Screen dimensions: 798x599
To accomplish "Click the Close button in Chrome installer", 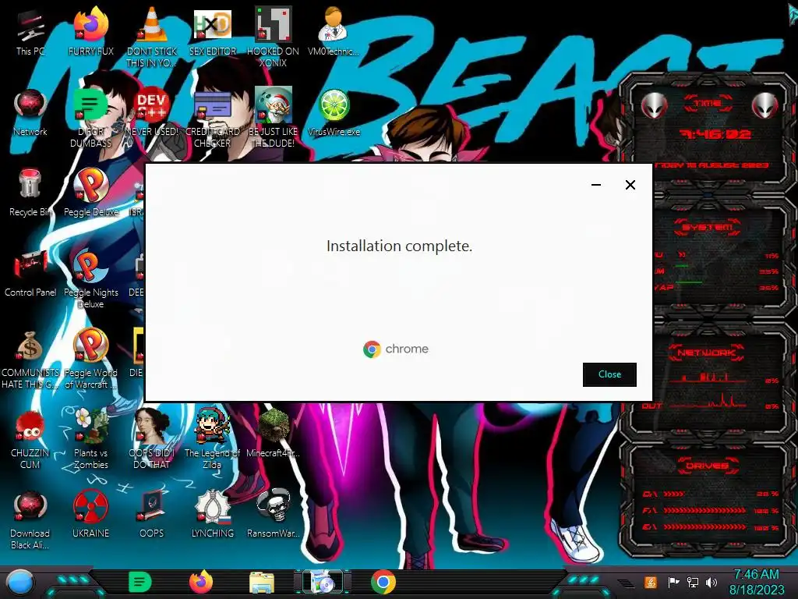I will tap(609, 374).
